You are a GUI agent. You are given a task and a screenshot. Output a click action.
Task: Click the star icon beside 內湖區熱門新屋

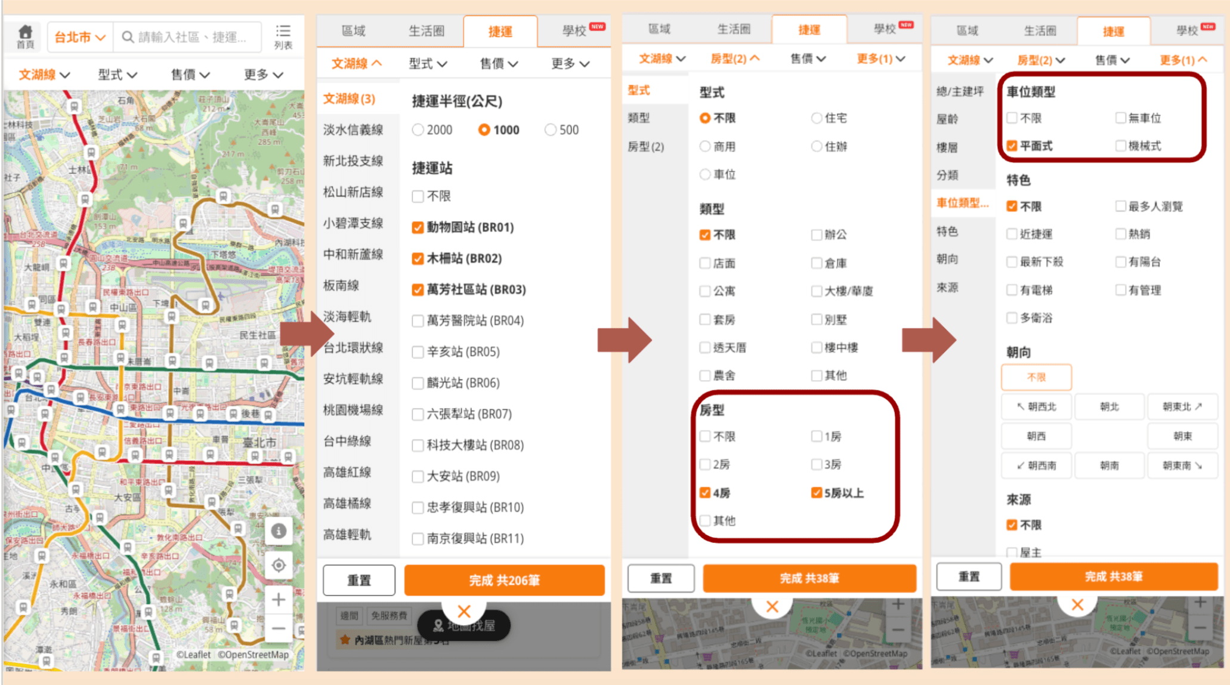(x=345, y=640)
